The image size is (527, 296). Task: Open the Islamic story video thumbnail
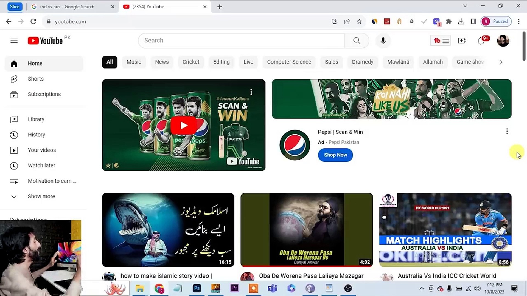tap(168, 230)
